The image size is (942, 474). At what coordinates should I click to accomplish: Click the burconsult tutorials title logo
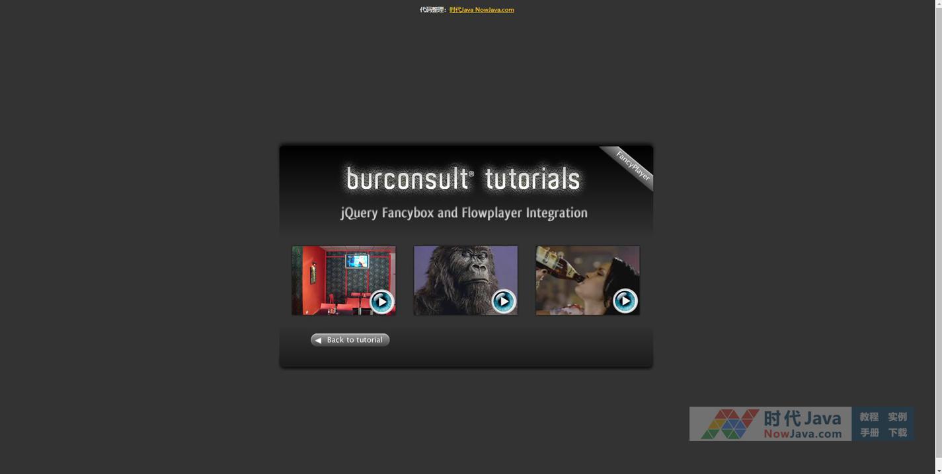(x=463, y=179)
